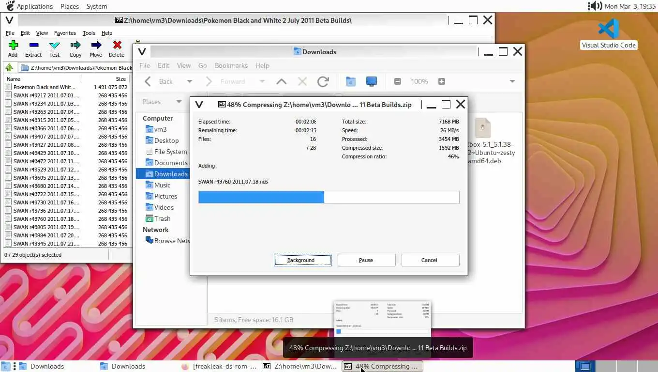This screenshot has width=658, height=372.
Task: Open Go menu in Downloads window
Action: [x=203, y=65]
